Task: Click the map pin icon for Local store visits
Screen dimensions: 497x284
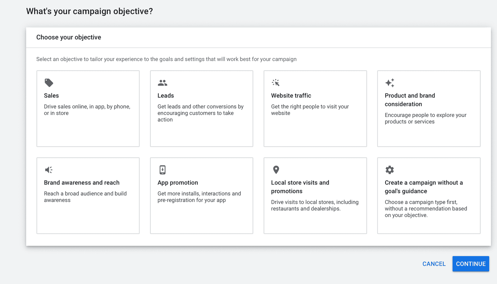Action: [x=276, y=170]
